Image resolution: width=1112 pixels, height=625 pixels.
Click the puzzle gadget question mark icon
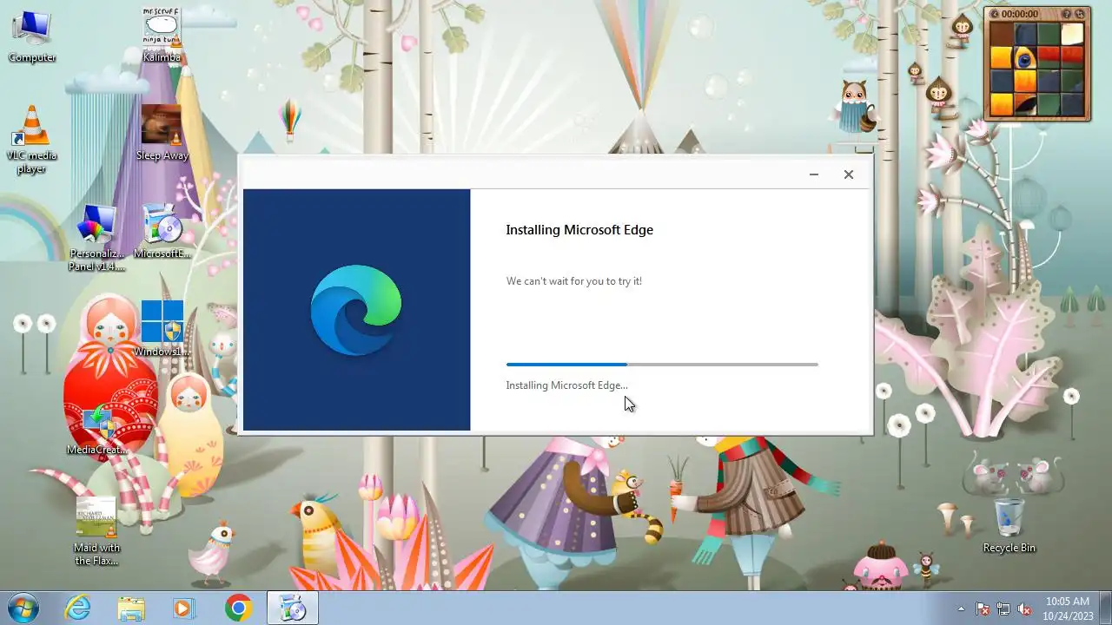[1067, 14]
